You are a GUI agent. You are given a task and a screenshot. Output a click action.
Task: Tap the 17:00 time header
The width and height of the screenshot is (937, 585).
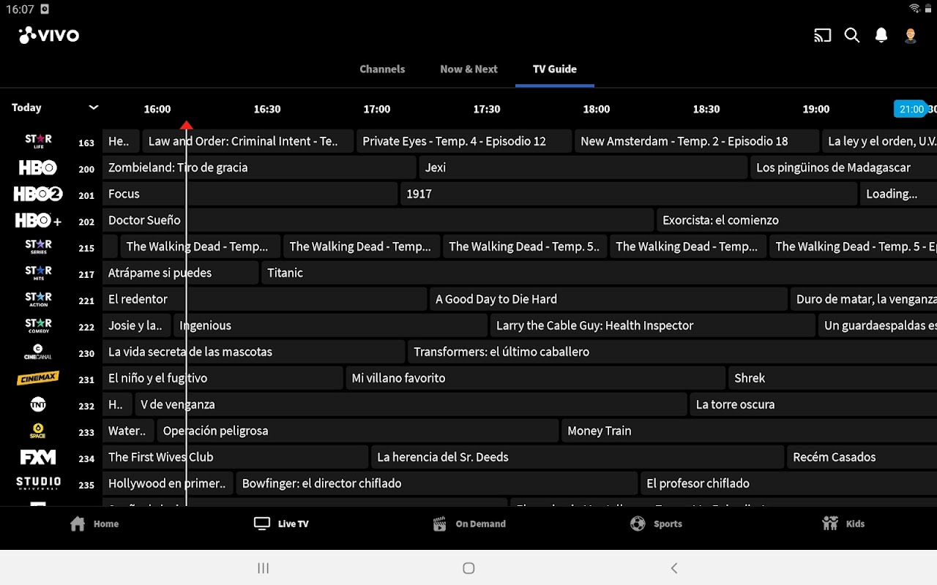click(377, 109)
